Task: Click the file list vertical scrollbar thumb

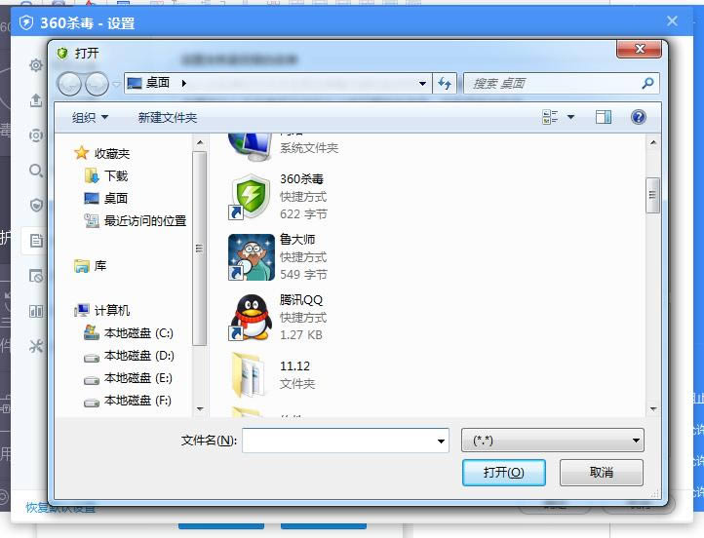Action: tap(653, 193)
